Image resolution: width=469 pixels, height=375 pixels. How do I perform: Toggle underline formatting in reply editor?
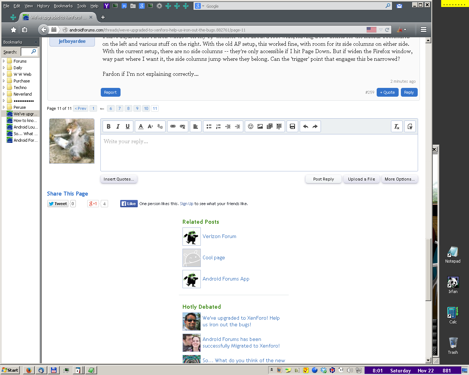tap(128, 126)
